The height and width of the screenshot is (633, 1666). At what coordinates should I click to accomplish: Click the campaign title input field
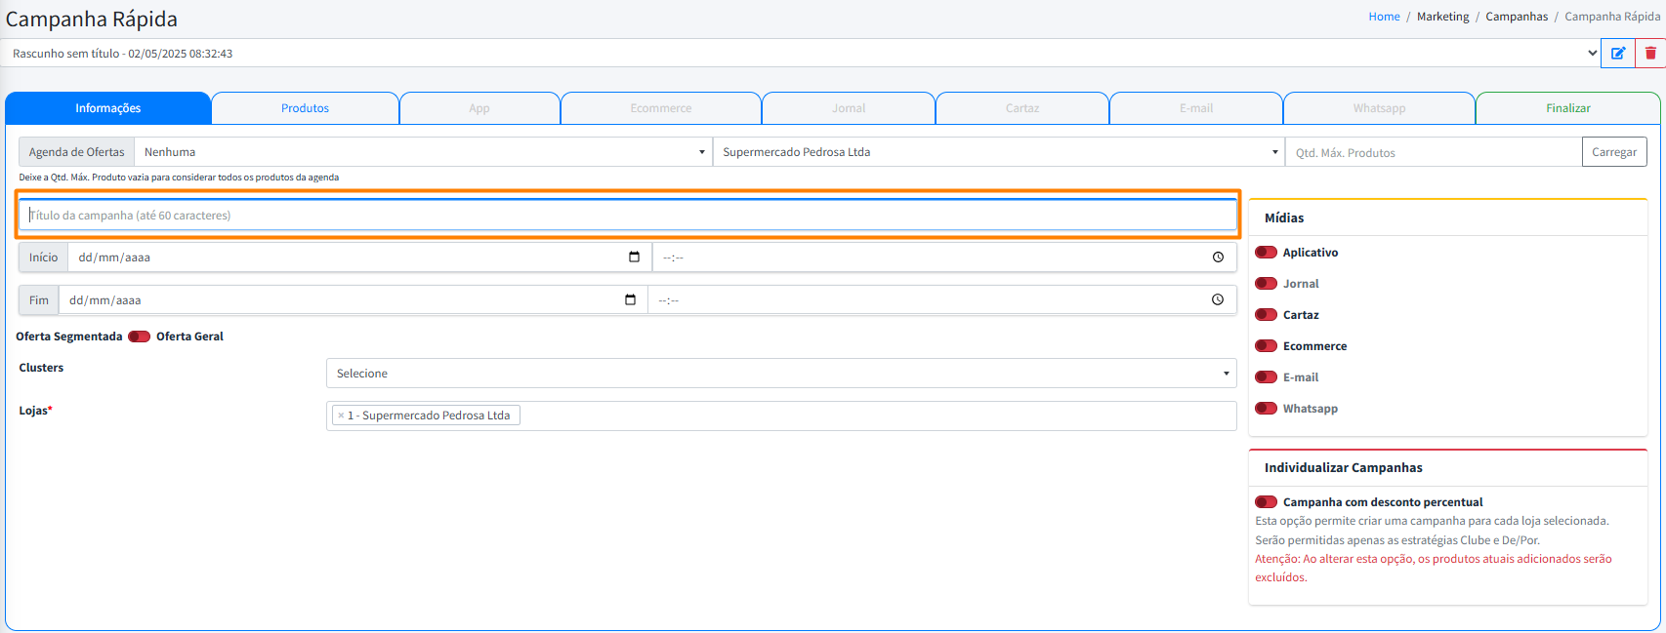point(628,216)
